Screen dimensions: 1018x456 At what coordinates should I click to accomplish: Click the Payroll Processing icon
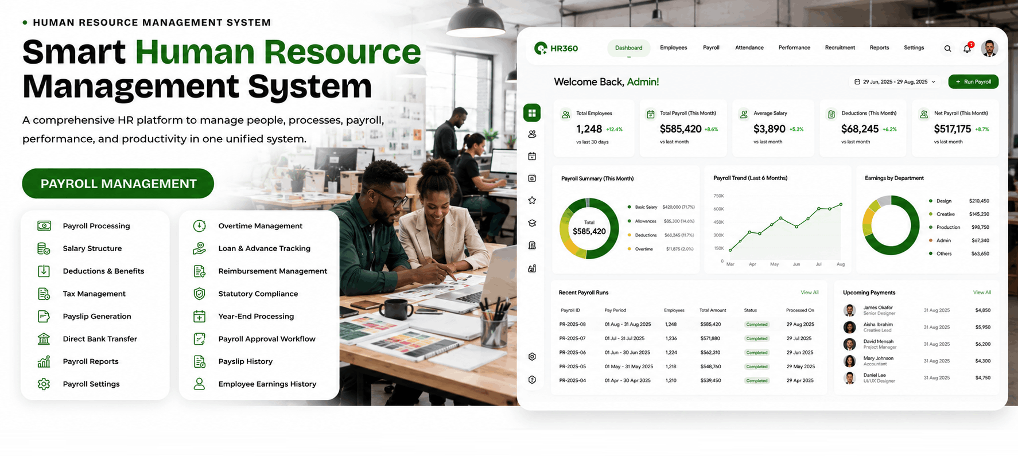tap(44, 226)
